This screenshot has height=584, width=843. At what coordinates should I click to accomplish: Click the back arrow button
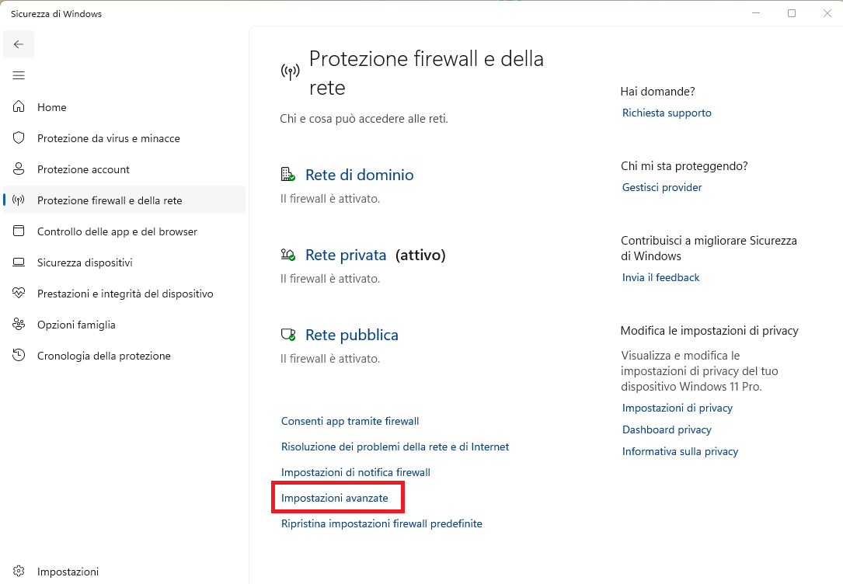[19, 44]
